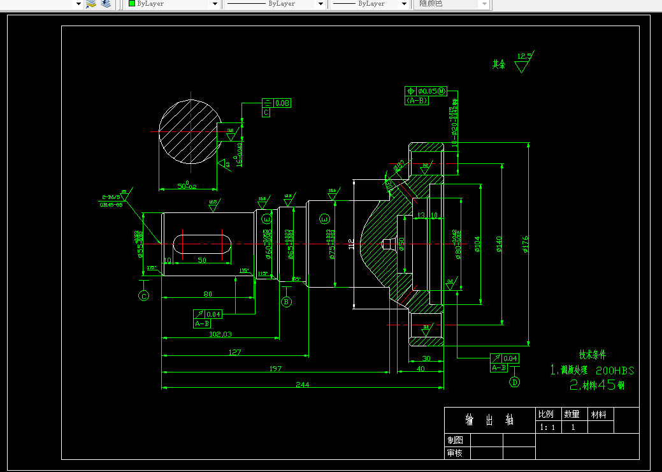This screenshot has height=472, width=662.
Task: Select the keyway slot outline on shaft
Action: 202,244
